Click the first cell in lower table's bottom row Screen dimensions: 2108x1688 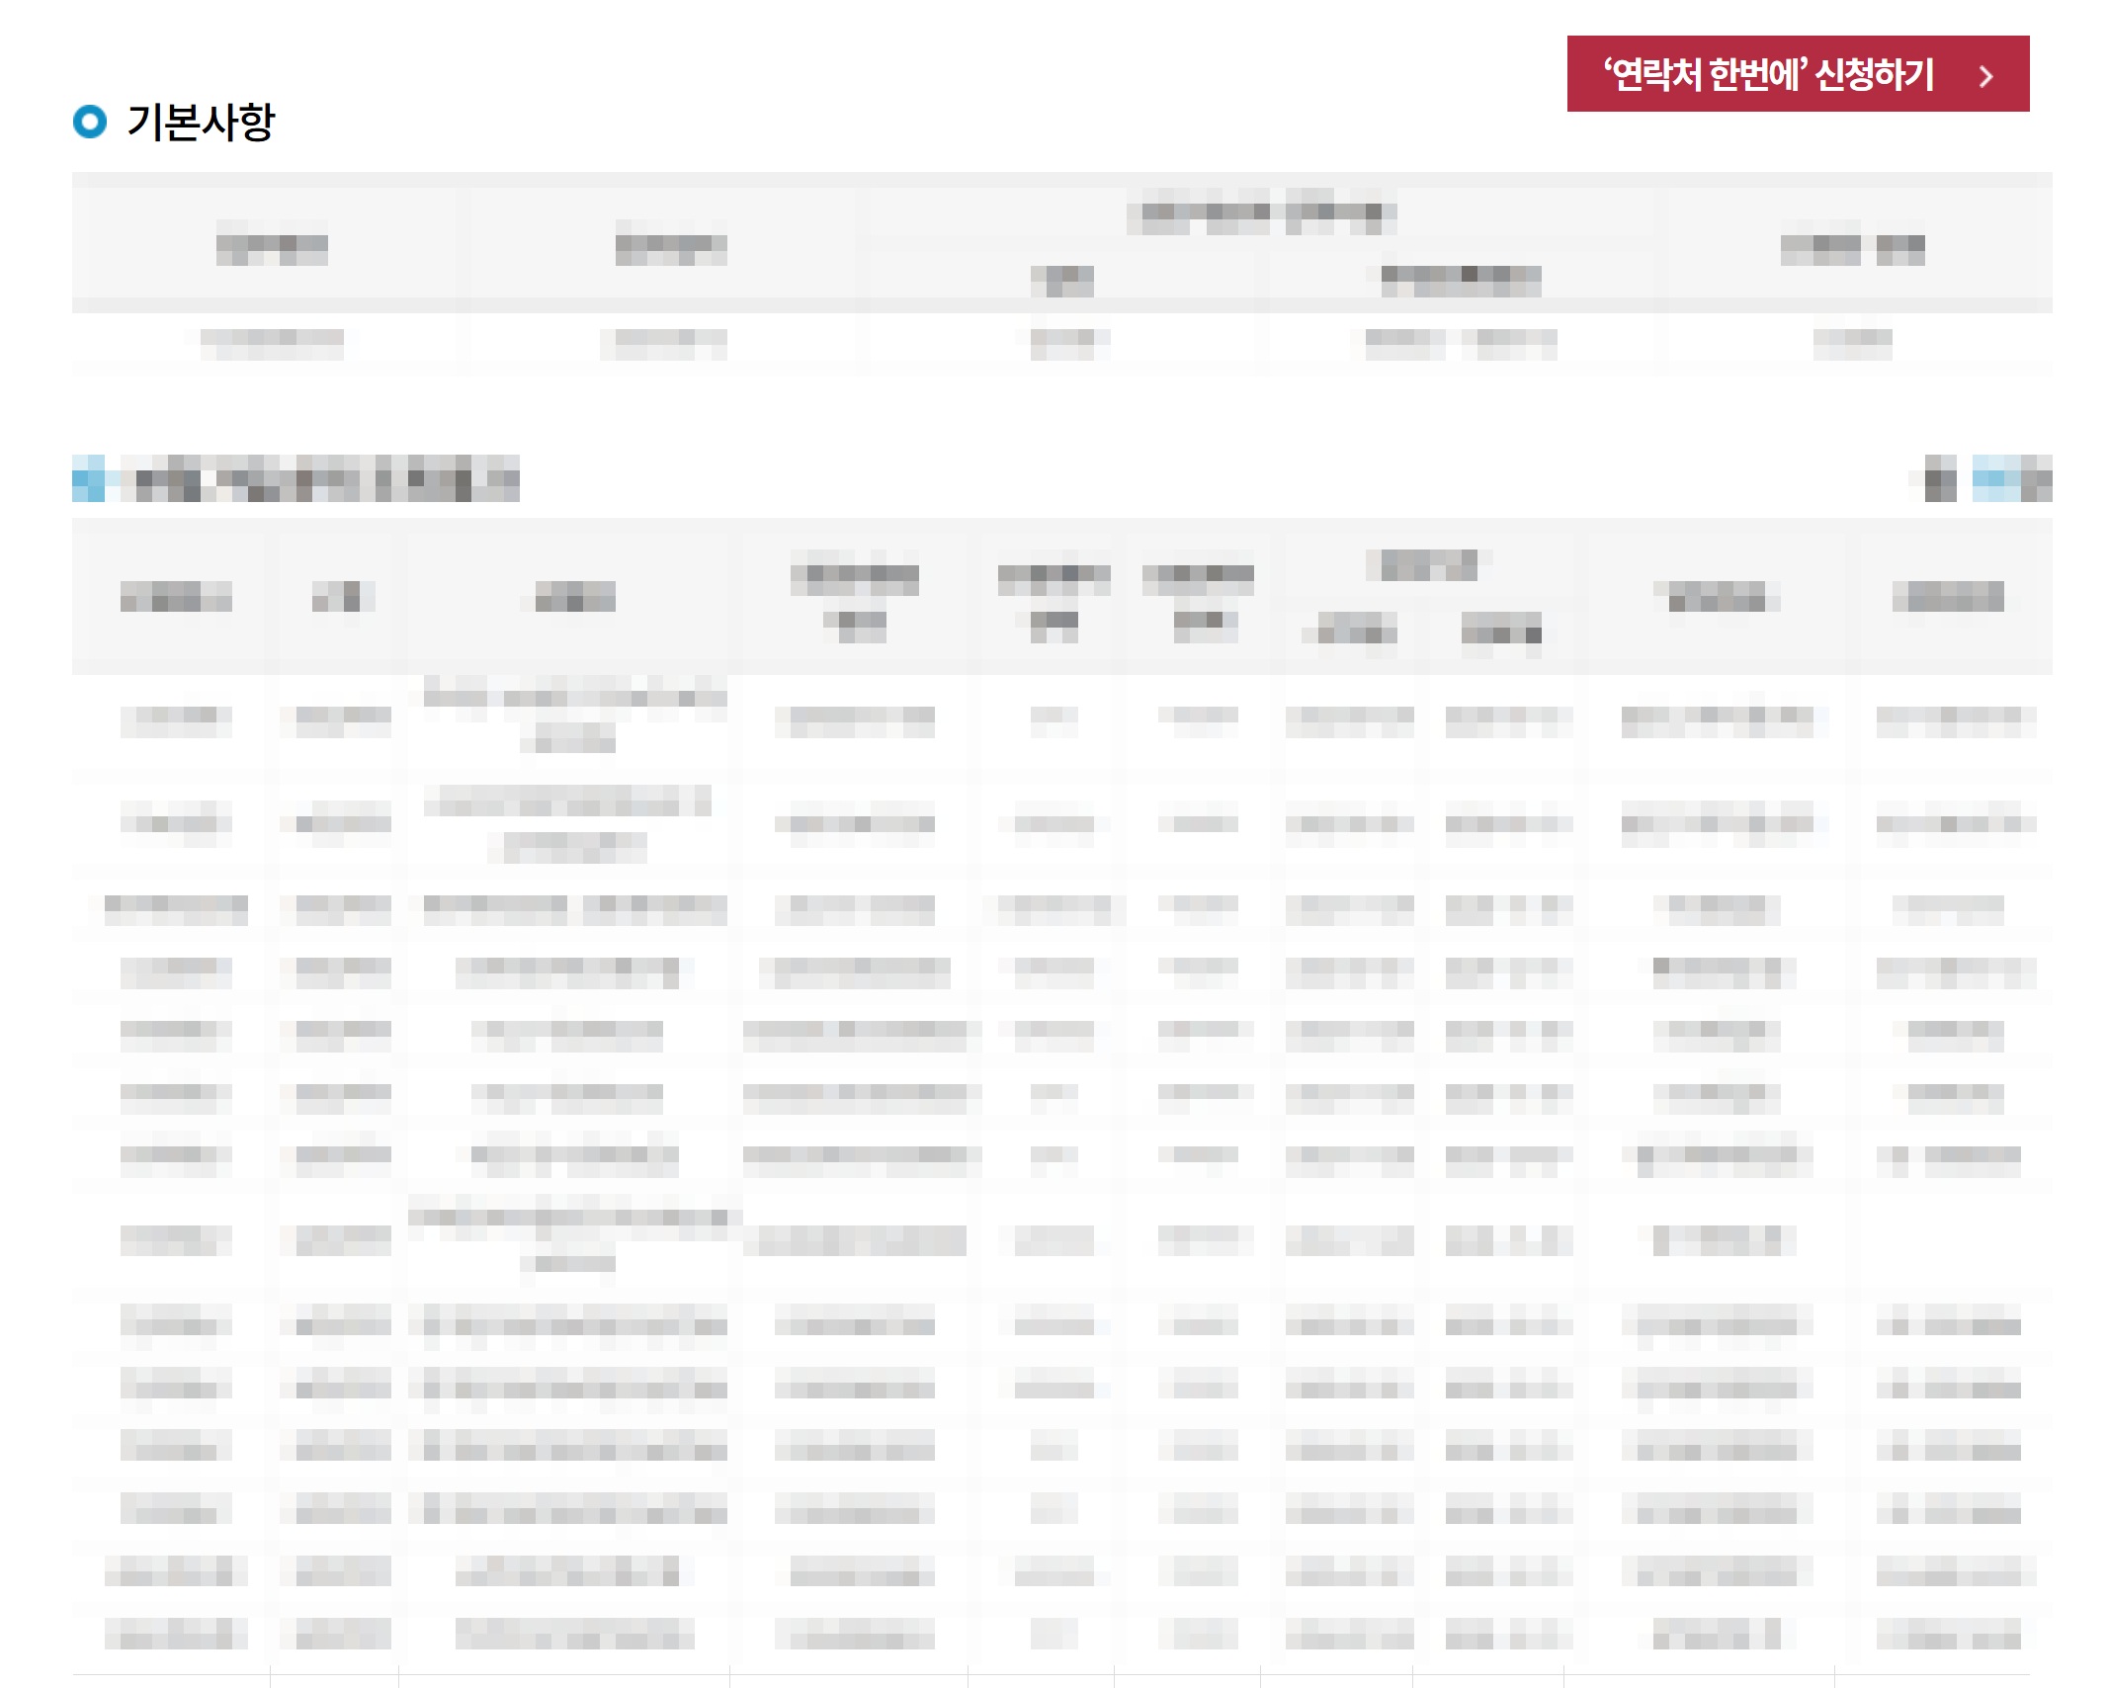[x=176, y=1633]
